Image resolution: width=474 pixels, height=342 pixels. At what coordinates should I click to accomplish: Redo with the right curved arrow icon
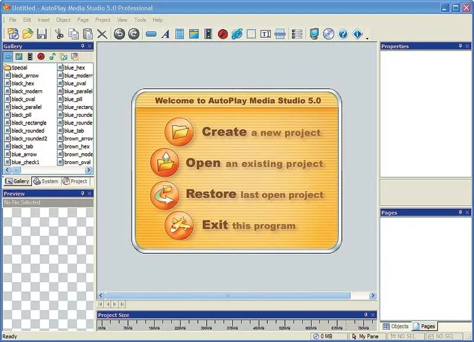pyautogui.click(x=134, y=34)
